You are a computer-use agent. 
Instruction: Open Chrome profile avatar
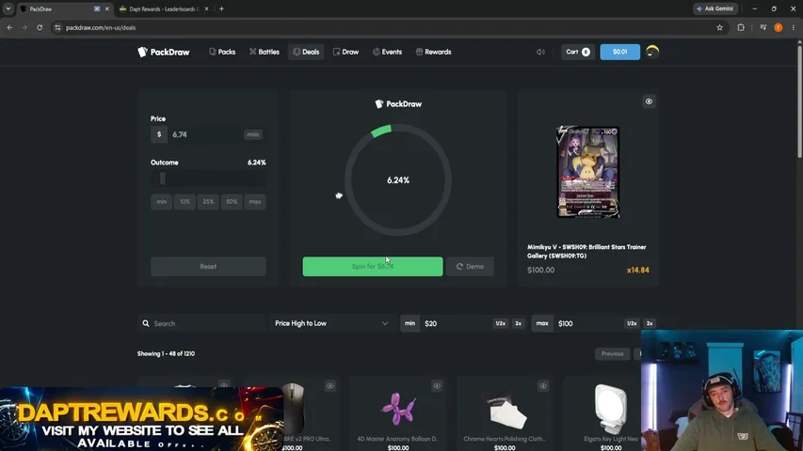778,27
